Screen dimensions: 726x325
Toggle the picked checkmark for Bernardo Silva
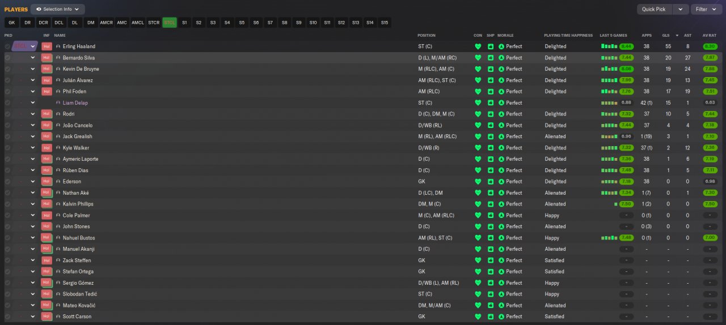[x=7, y=58]
